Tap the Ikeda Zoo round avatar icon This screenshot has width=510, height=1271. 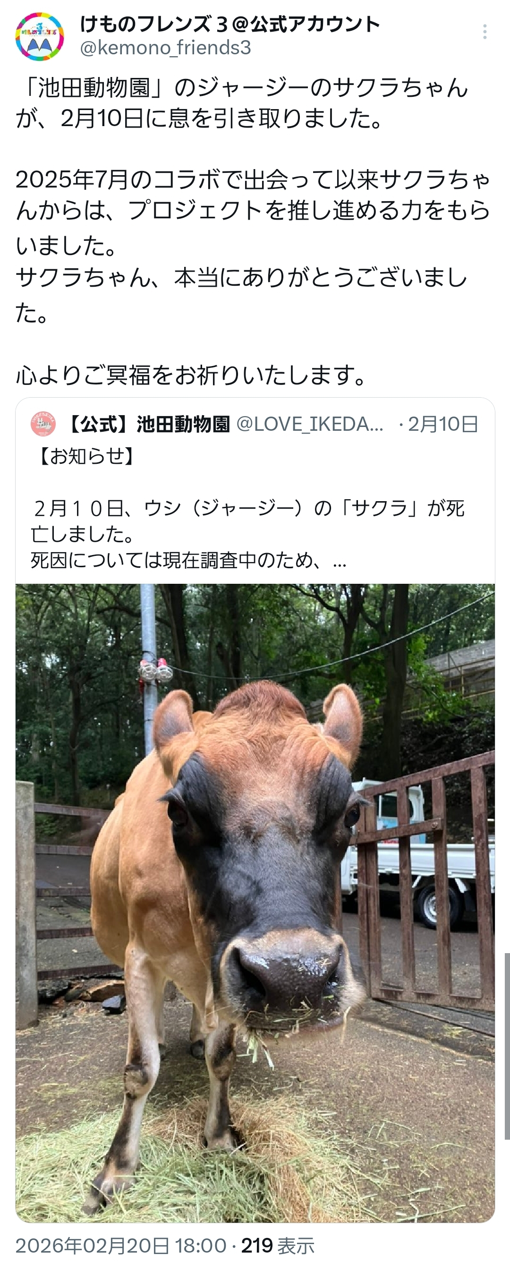[x=43, y=424]
